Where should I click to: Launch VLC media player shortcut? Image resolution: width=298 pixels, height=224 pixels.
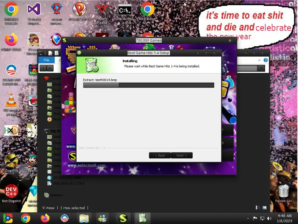click(11, 104)
